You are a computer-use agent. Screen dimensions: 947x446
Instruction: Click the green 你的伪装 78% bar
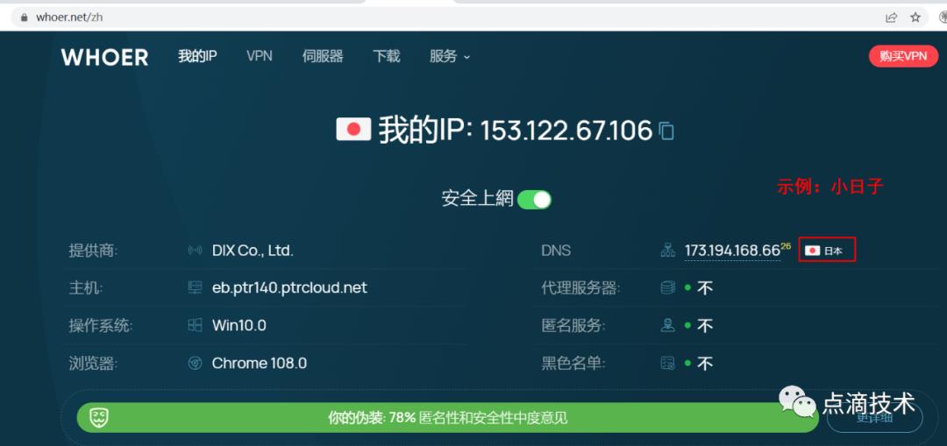click(447, 418)
